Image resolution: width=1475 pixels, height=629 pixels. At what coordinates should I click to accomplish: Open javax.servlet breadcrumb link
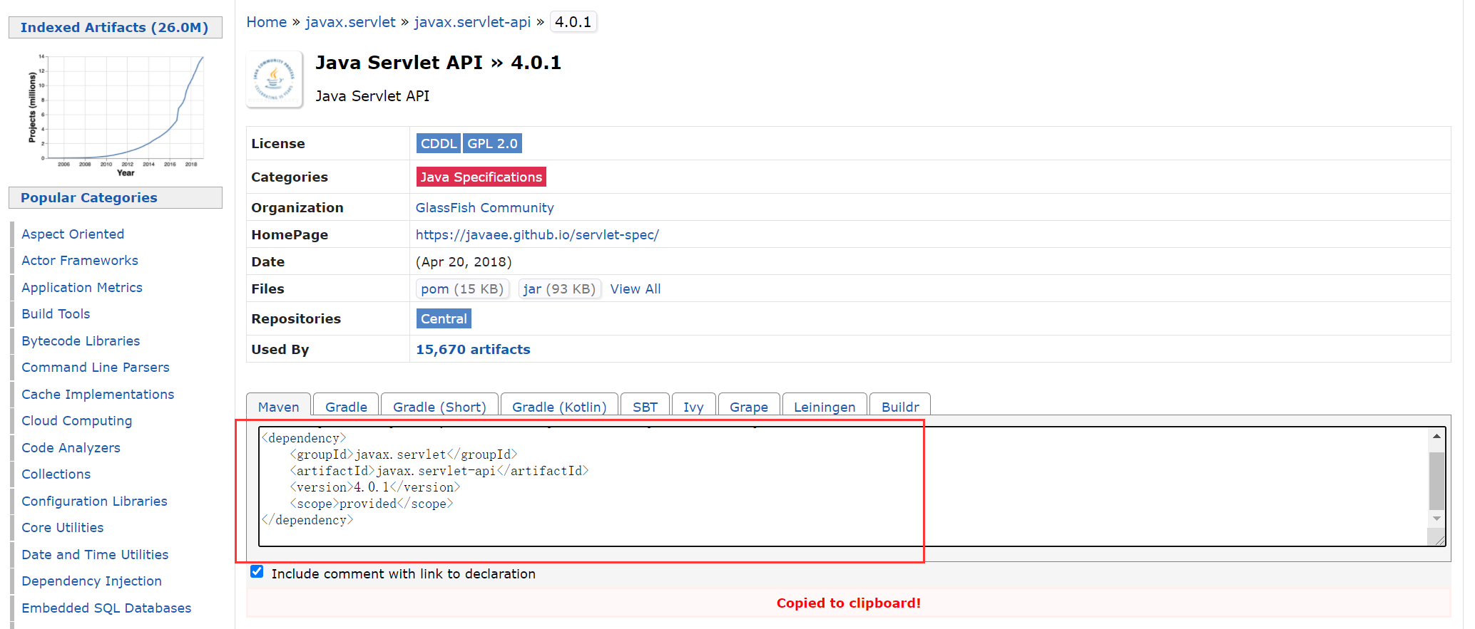click(x=350, y=22)
